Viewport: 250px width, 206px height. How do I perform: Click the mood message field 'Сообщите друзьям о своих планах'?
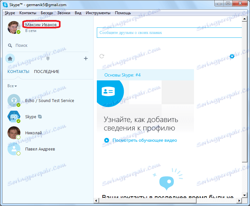(169, 33)
